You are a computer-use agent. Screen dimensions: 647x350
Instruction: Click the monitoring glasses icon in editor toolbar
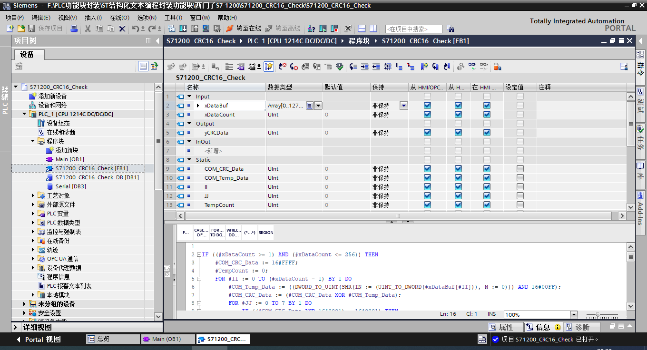472,67
